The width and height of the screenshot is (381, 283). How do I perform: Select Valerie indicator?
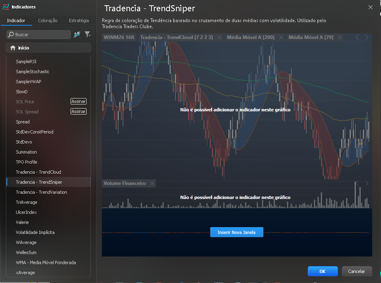click(48, 222)
